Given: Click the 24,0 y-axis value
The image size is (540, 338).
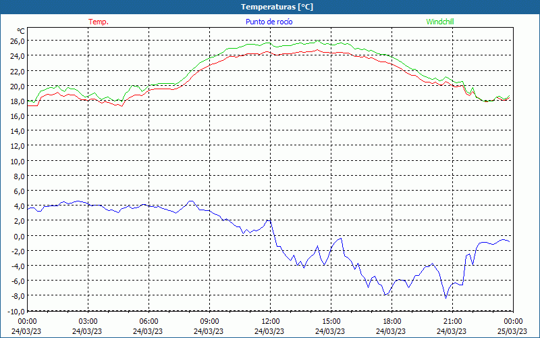Looking at the screenshot, I should point(18,56).
